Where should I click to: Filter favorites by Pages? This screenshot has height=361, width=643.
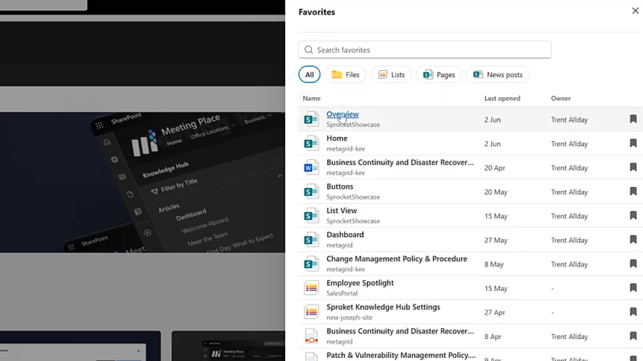[439, 74]
